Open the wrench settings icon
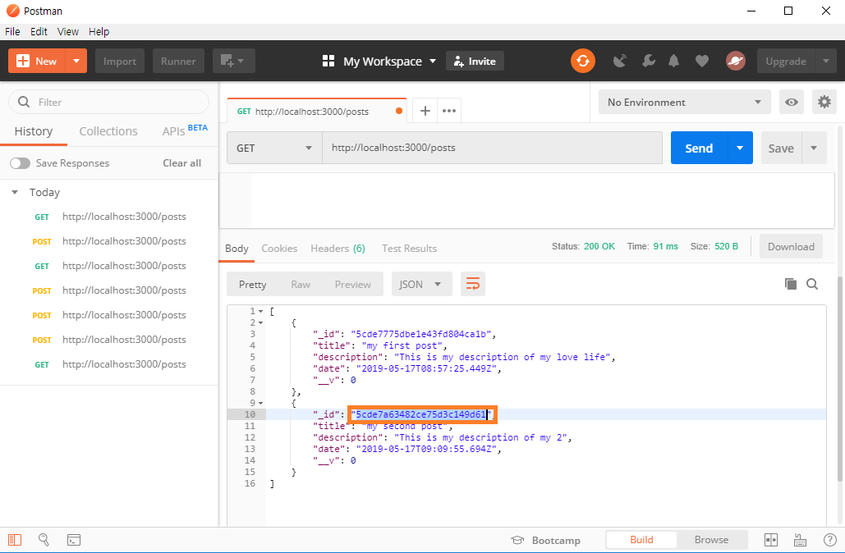 tap(648, 61)
